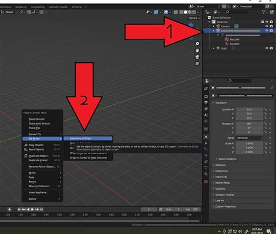Toggle lock on Scale X
Image resolution: width=276 pixels, height=234 pixels.
pyautogui.click(x=266, y=144)
